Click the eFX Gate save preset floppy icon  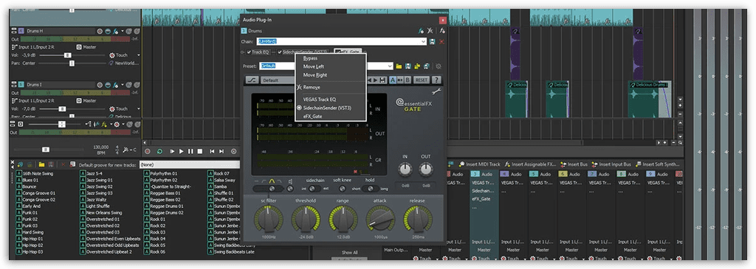point(383,80)
